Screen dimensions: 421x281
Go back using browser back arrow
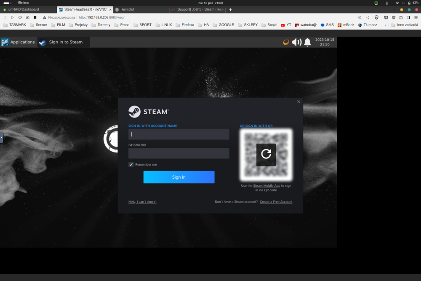5,17
